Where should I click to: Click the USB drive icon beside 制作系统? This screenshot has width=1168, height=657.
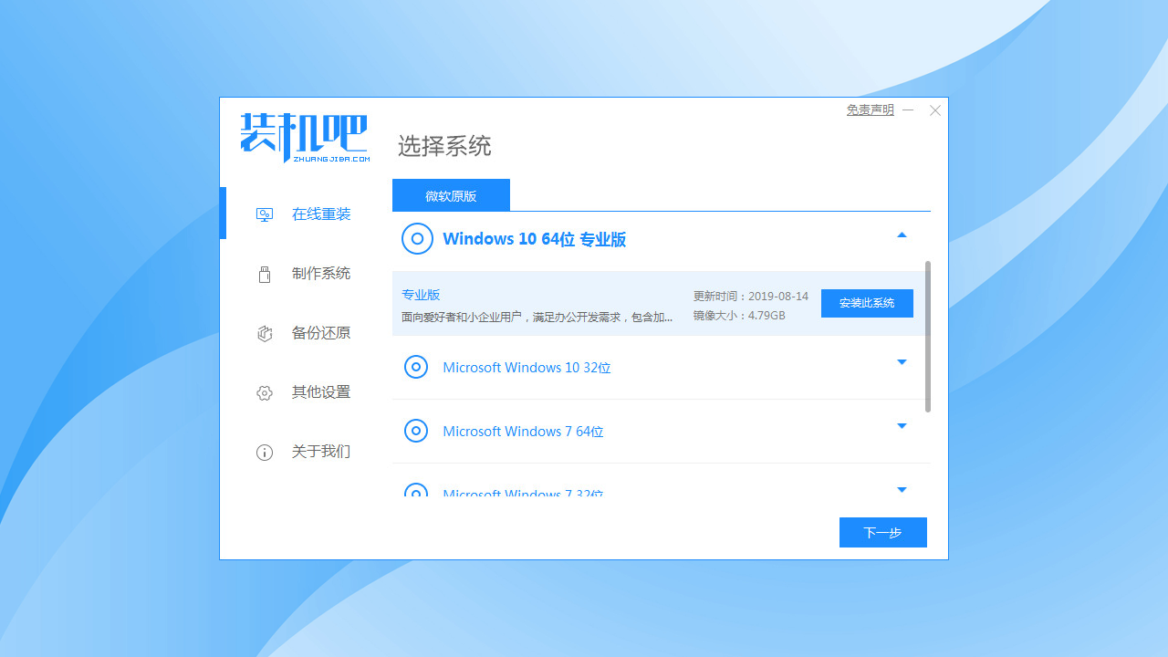coord(265,274)
